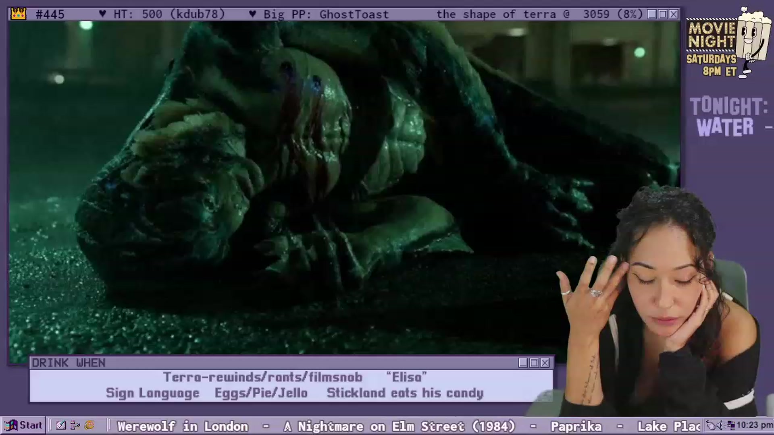Viewport: 774px width, 435px height.
Task: Click the DRINK WHEN window title
Action: pyautogui.click(x=69, y=363)
